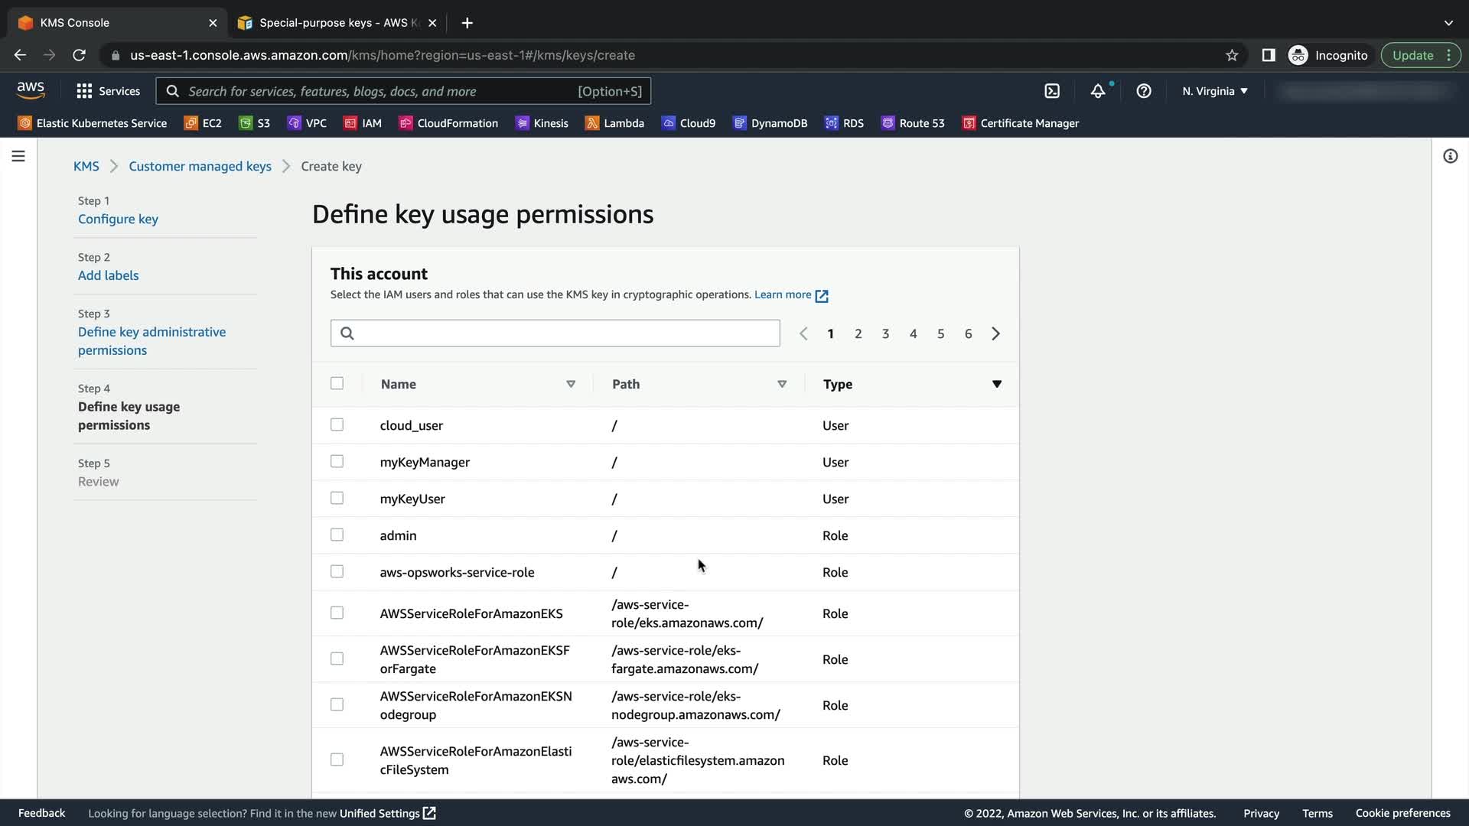
Task: Open the Services grid menu
Action: point(108,91)
